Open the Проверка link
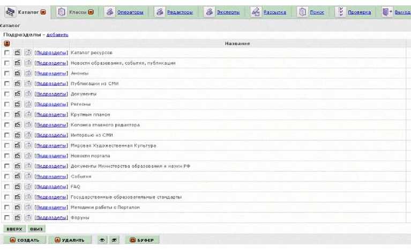This screenshot has height=250, width=411. coord(360,12)
